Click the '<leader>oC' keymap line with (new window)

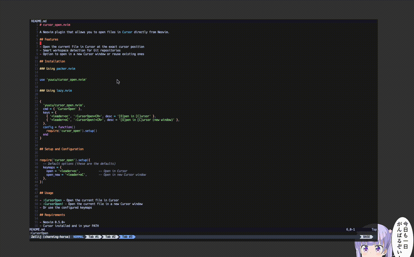pos(113,120)
